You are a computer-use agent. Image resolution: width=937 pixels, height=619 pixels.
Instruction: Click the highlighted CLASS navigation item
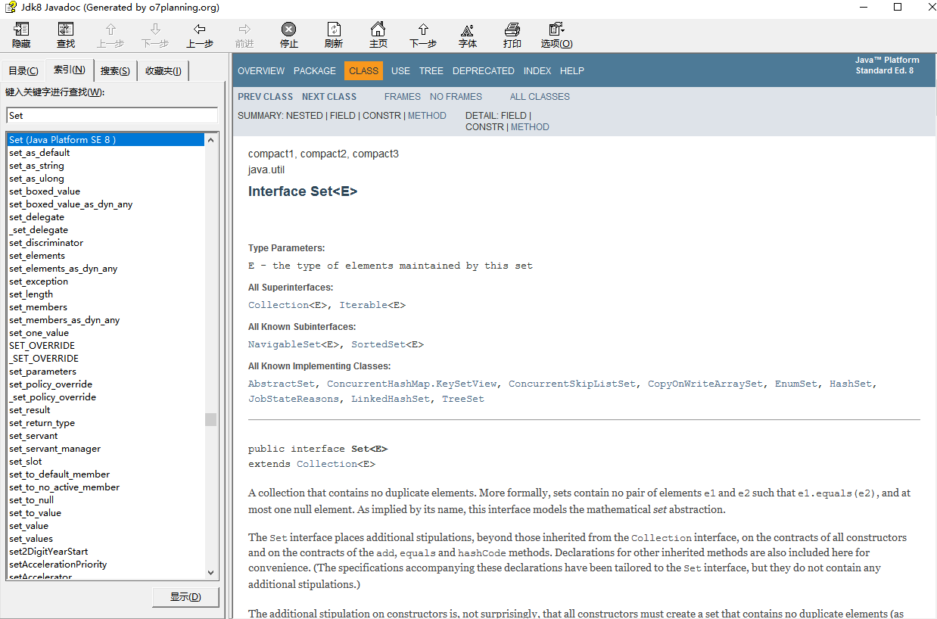click(x=363, y=70)
